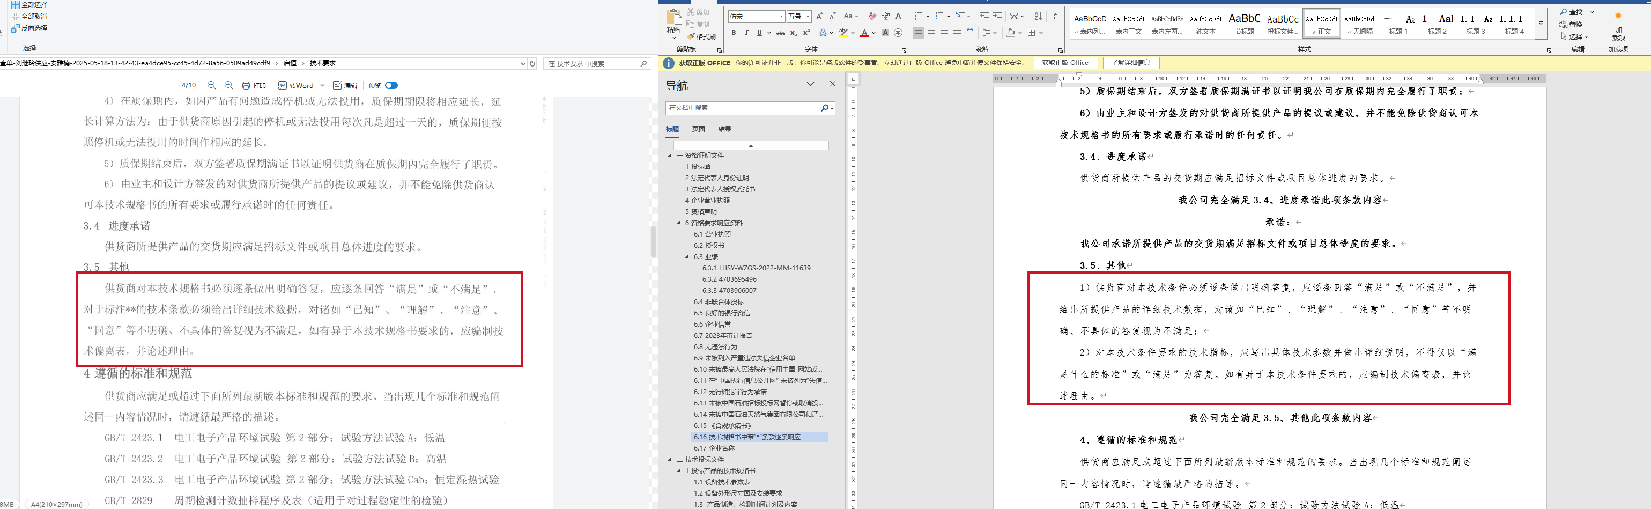Screen dimensions: 1651x509
Task: Apply bold formatting in Word
Action: tap(733, 33)
